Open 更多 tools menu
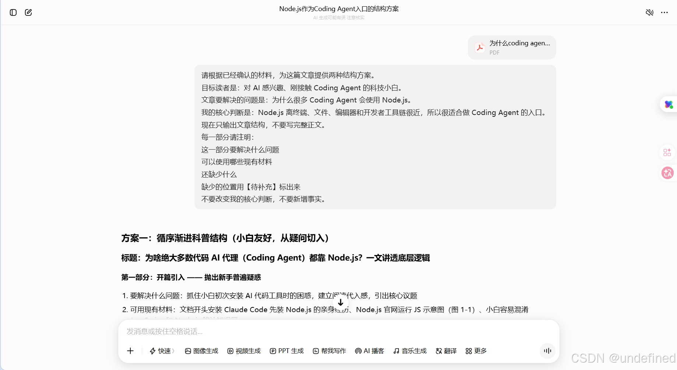Viewport: 677px width, 370px height. tap(476, 351)
